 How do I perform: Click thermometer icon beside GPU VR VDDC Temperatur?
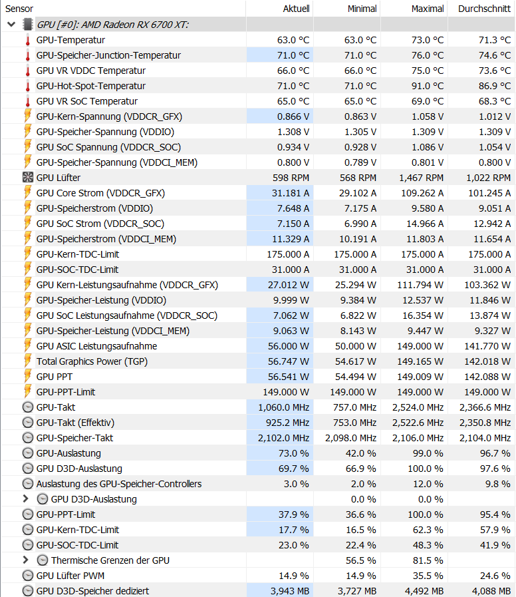tap(27, 71)
